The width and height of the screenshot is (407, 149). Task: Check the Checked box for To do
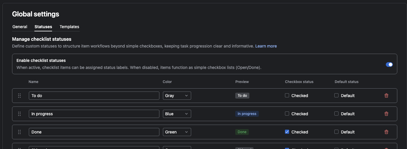287,95
